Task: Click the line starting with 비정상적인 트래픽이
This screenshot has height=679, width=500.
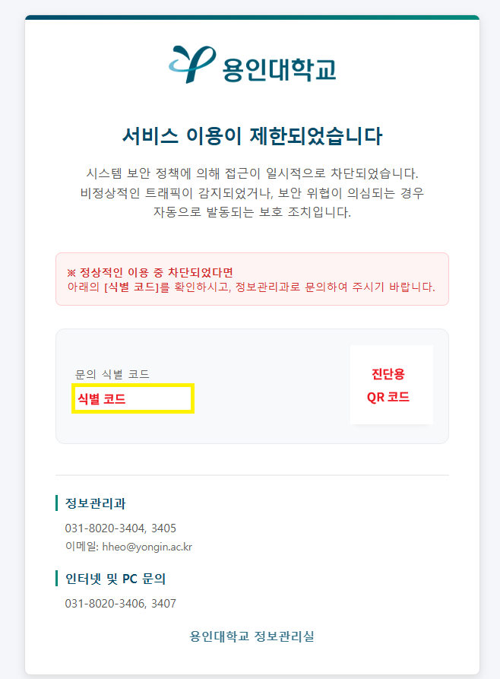Action: point(252,192)
